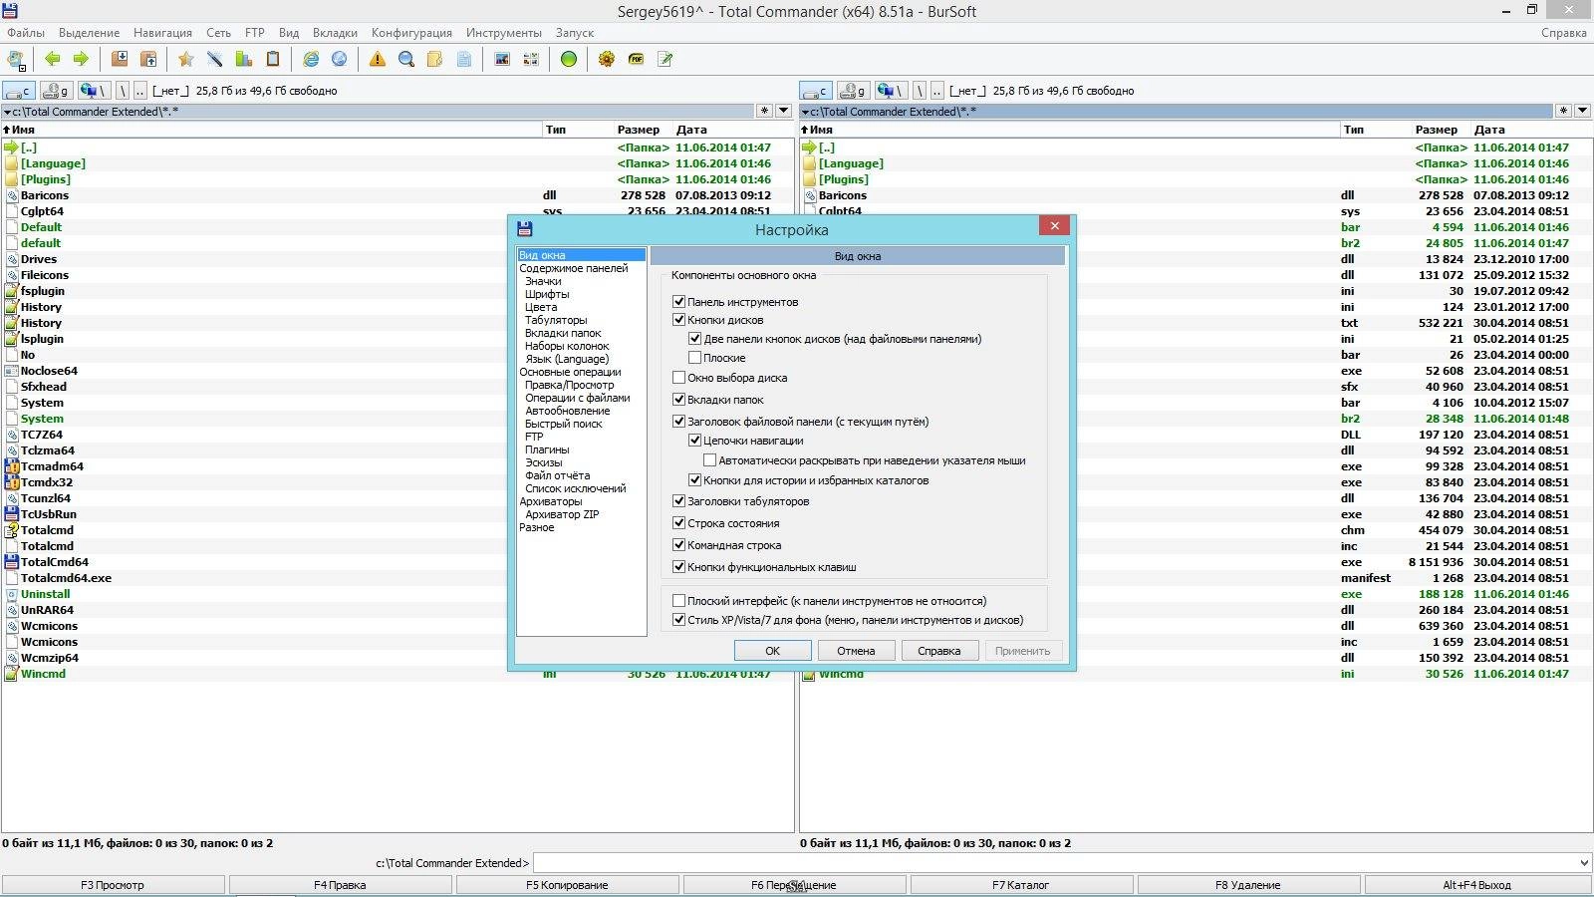Image resolution: width=1594 pixels, height=897 pixels.
Task: Click the blue pen toolbar icon
Action: (x=215, y=59)
